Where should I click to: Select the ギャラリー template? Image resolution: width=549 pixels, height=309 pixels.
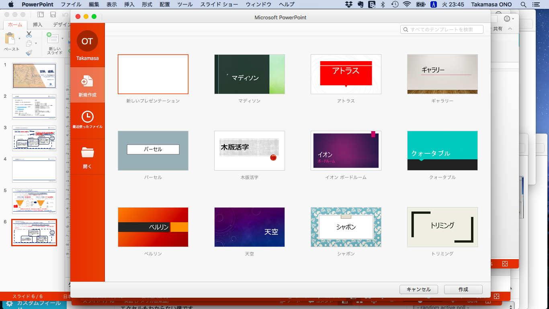click(x=442, y=74)
